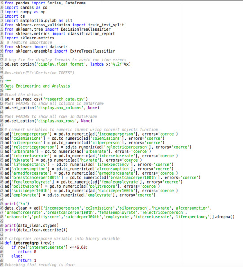Select the 'import pandas as pd' line

click(26, 8)
